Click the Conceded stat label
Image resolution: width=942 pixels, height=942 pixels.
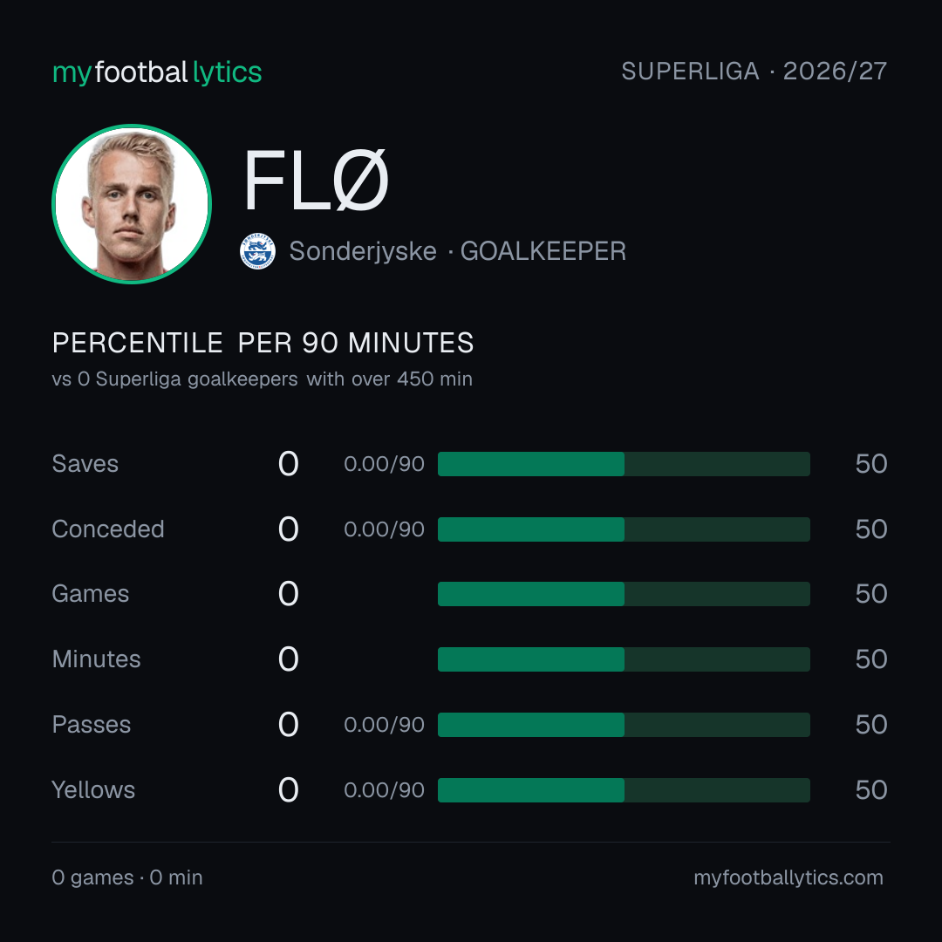coord(108,529)
